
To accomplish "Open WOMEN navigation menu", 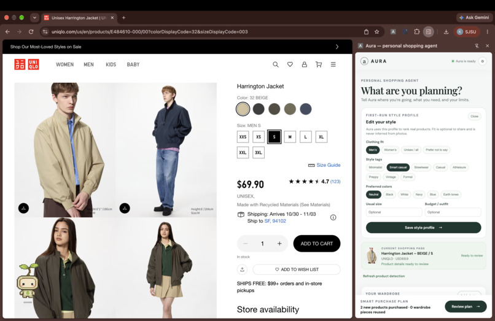I will pyautogui.click(x=64, y=64).
